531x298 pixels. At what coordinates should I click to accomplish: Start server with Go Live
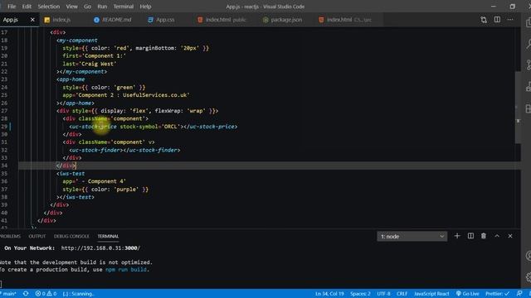tap(467, 294)
